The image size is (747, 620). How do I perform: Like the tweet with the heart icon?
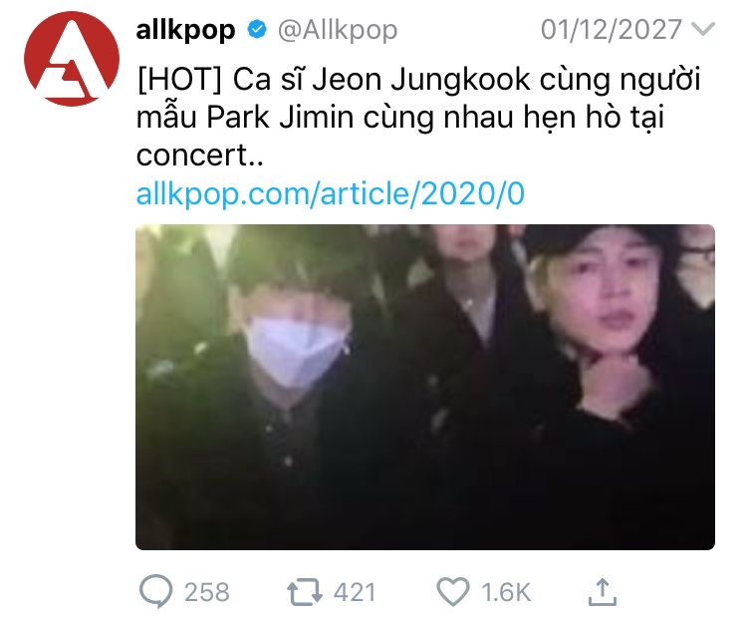[453, 592]
